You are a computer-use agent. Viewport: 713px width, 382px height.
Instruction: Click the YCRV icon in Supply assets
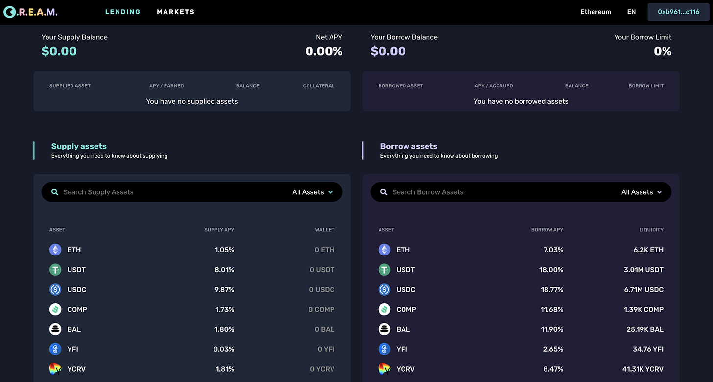(55, 369)
